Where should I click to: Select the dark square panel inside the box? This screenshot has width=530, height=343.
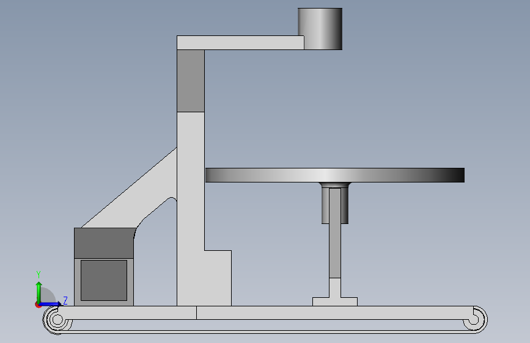click(104, 280)
